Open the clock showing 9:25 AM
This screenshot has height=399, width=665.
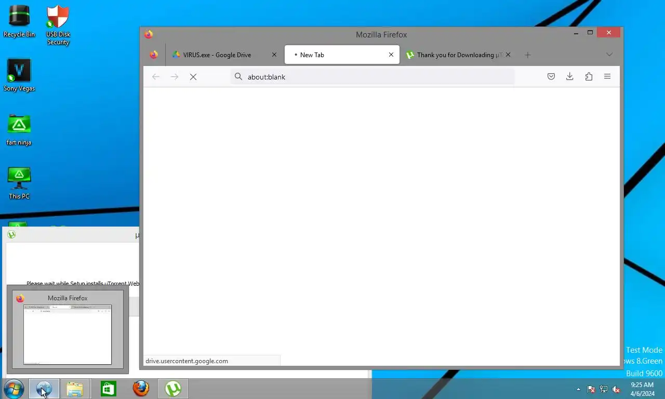(x=642, y=389)
